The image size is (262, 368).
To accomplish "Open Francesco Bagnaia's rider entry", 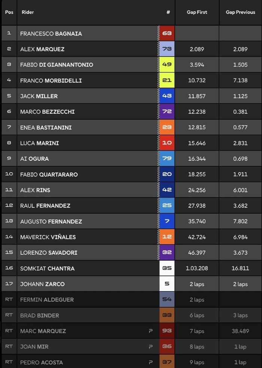I will tap(51, 34).
